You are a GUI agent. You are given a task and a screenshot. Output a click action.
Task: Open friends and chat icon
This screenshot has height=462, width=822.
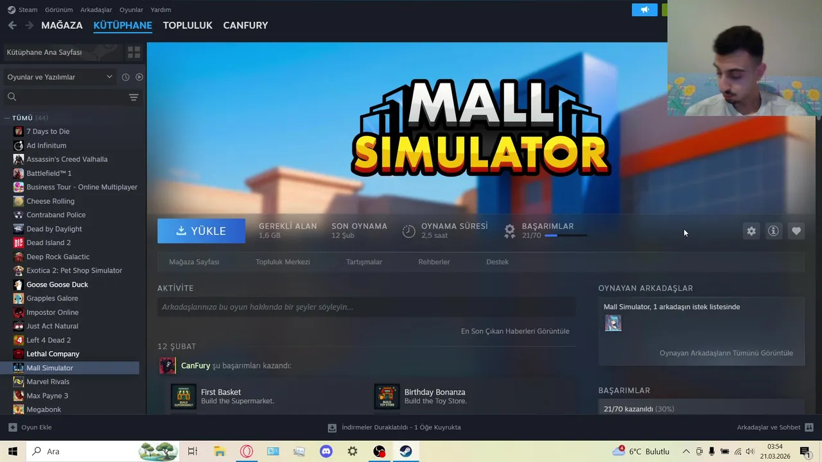[x=809, y=427]
